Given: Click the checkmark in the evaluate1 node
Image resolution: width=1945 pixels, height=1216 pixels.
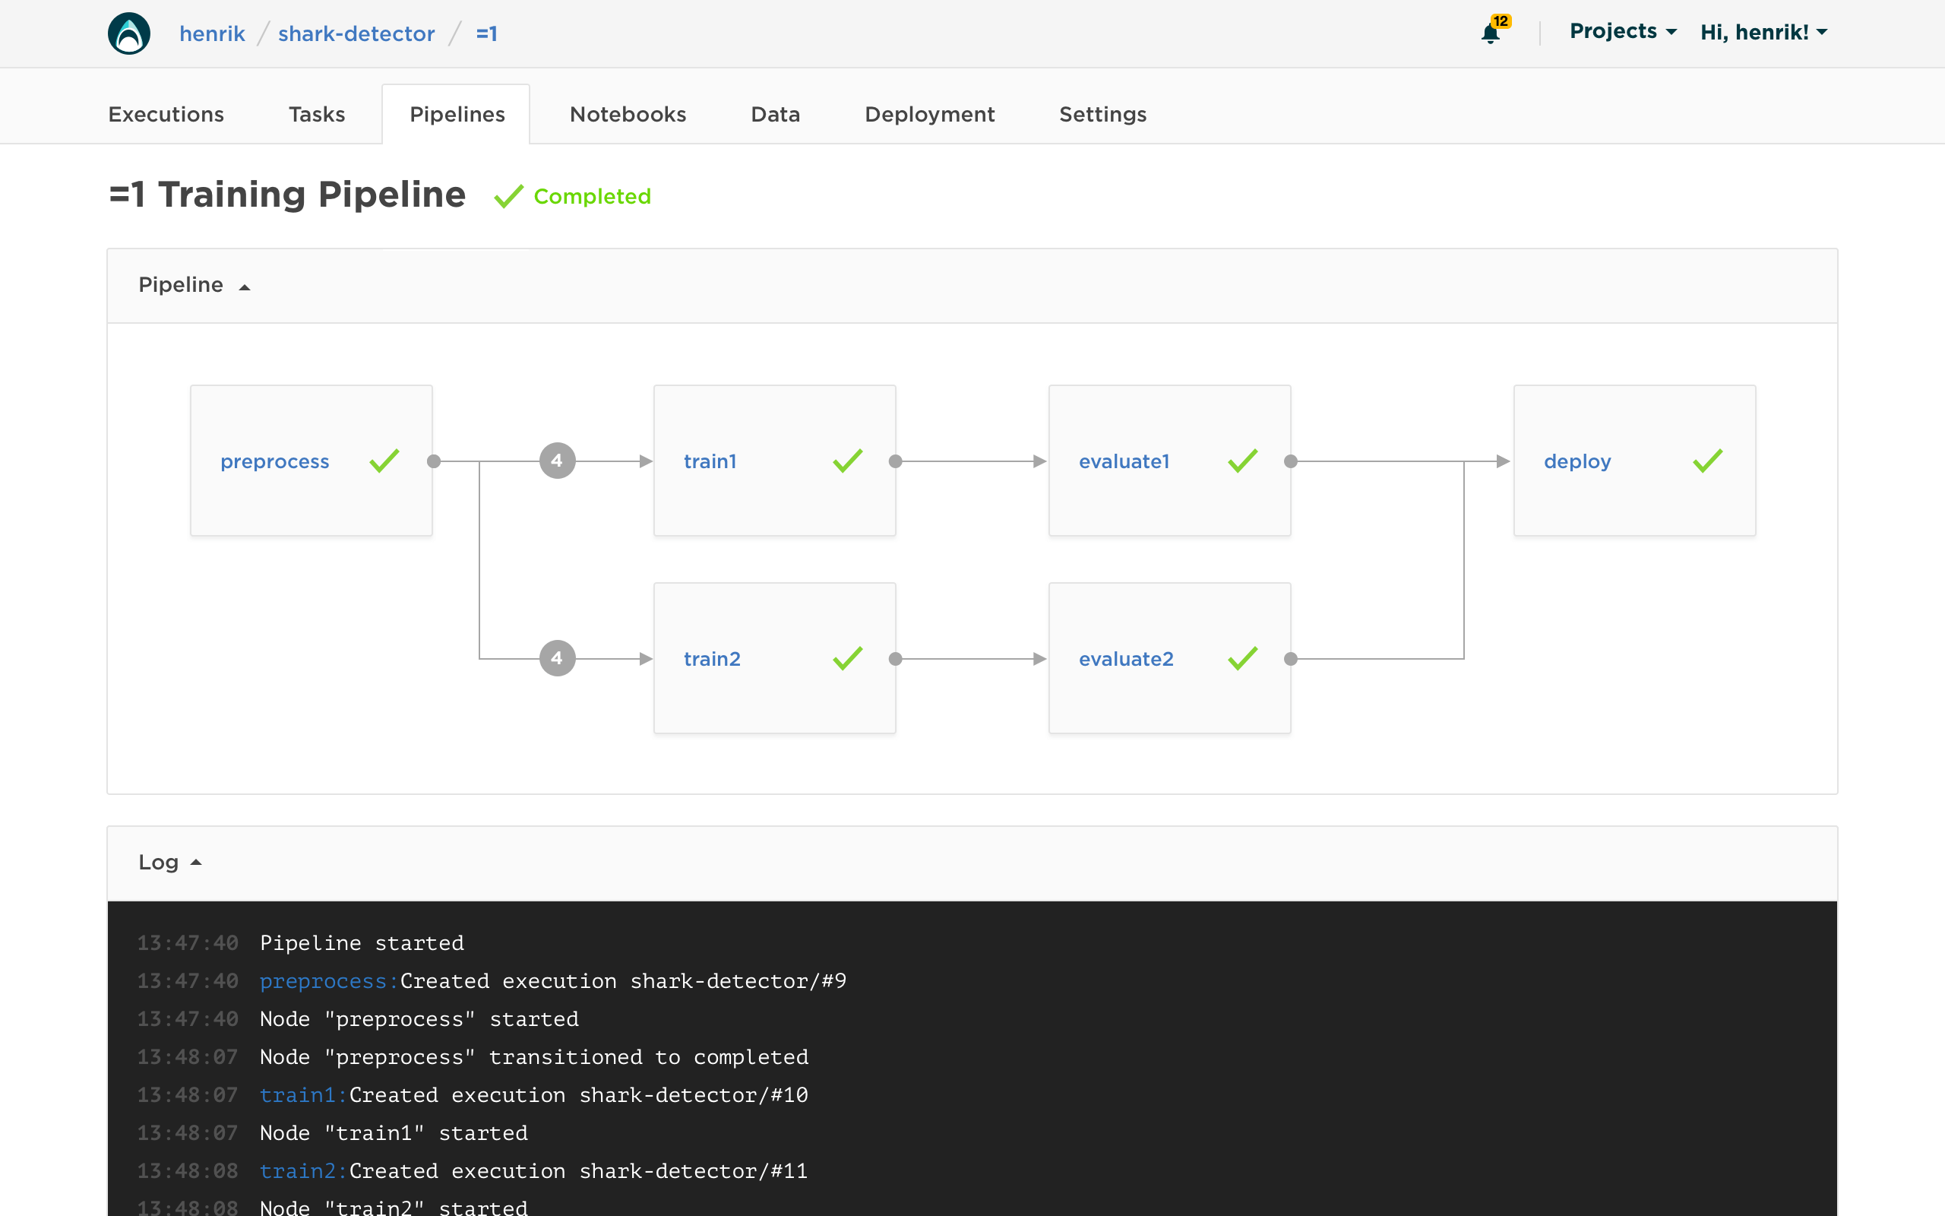Looking at the screenshot, I should point(1242,461).
